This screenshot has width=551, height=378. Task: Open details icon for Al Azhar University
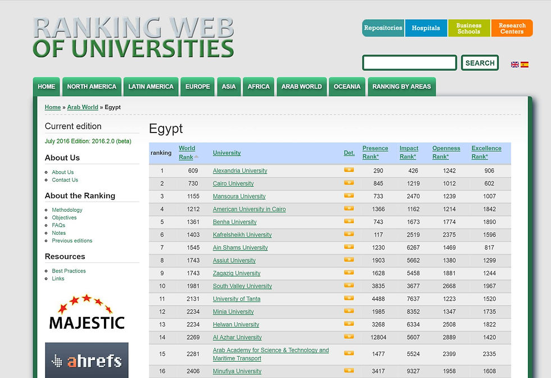[349, 336]
